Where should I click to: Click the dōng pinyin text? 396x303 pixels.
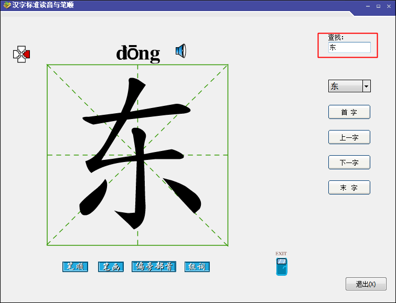coord(138,53)
